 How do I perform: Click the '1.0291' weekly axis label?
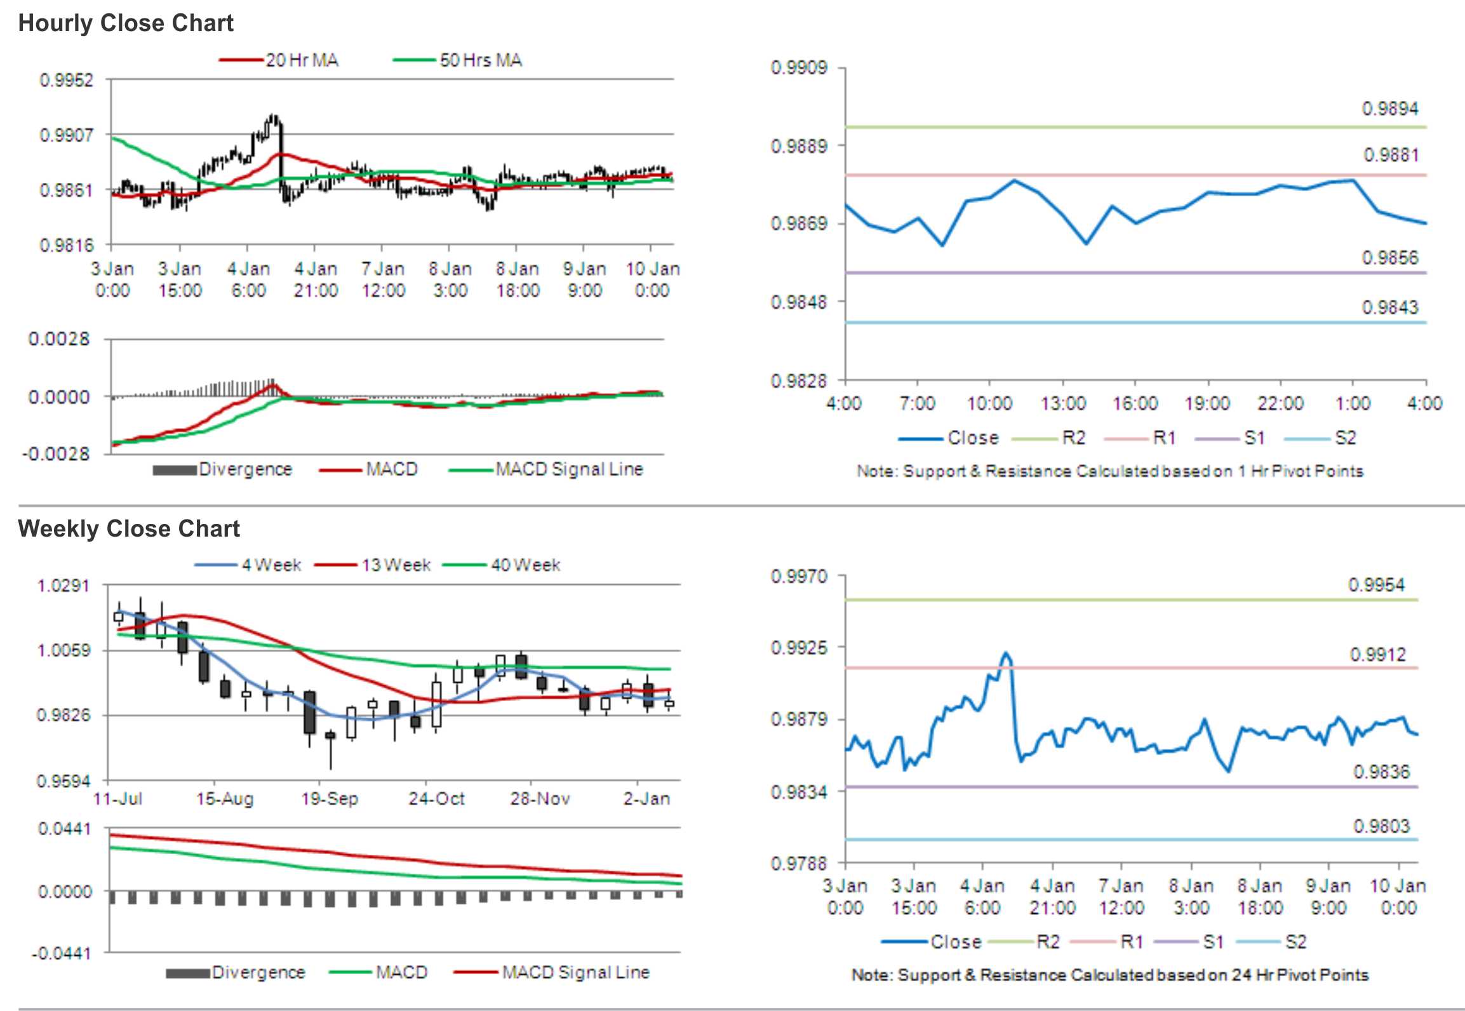(x=64, y=586)
